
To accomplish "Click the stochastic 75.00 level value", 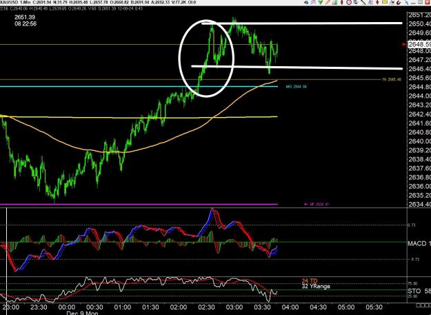I will point(413,284).
